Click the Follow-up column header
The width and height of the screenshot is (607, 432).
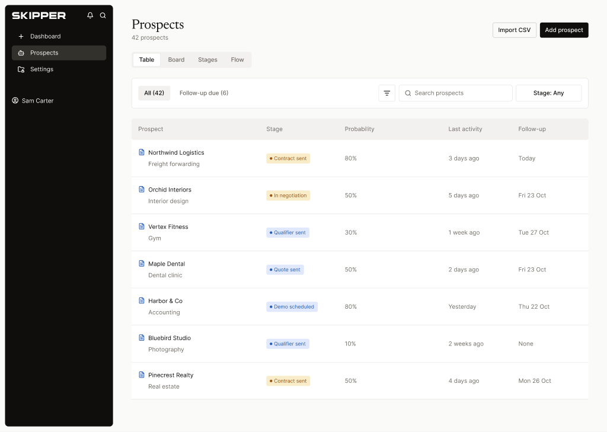pyautogui.click(x=532, y=129)
